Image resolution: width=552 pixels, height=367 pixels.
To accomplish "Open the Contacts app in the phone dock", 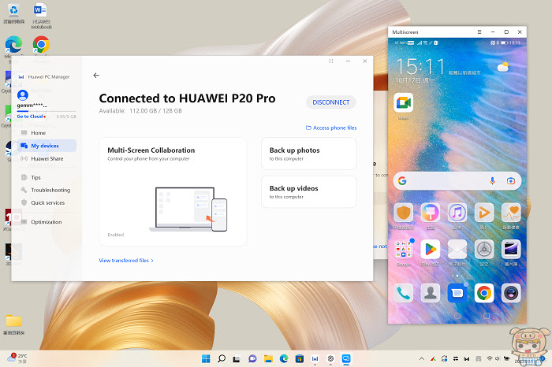I will (431, 293).
